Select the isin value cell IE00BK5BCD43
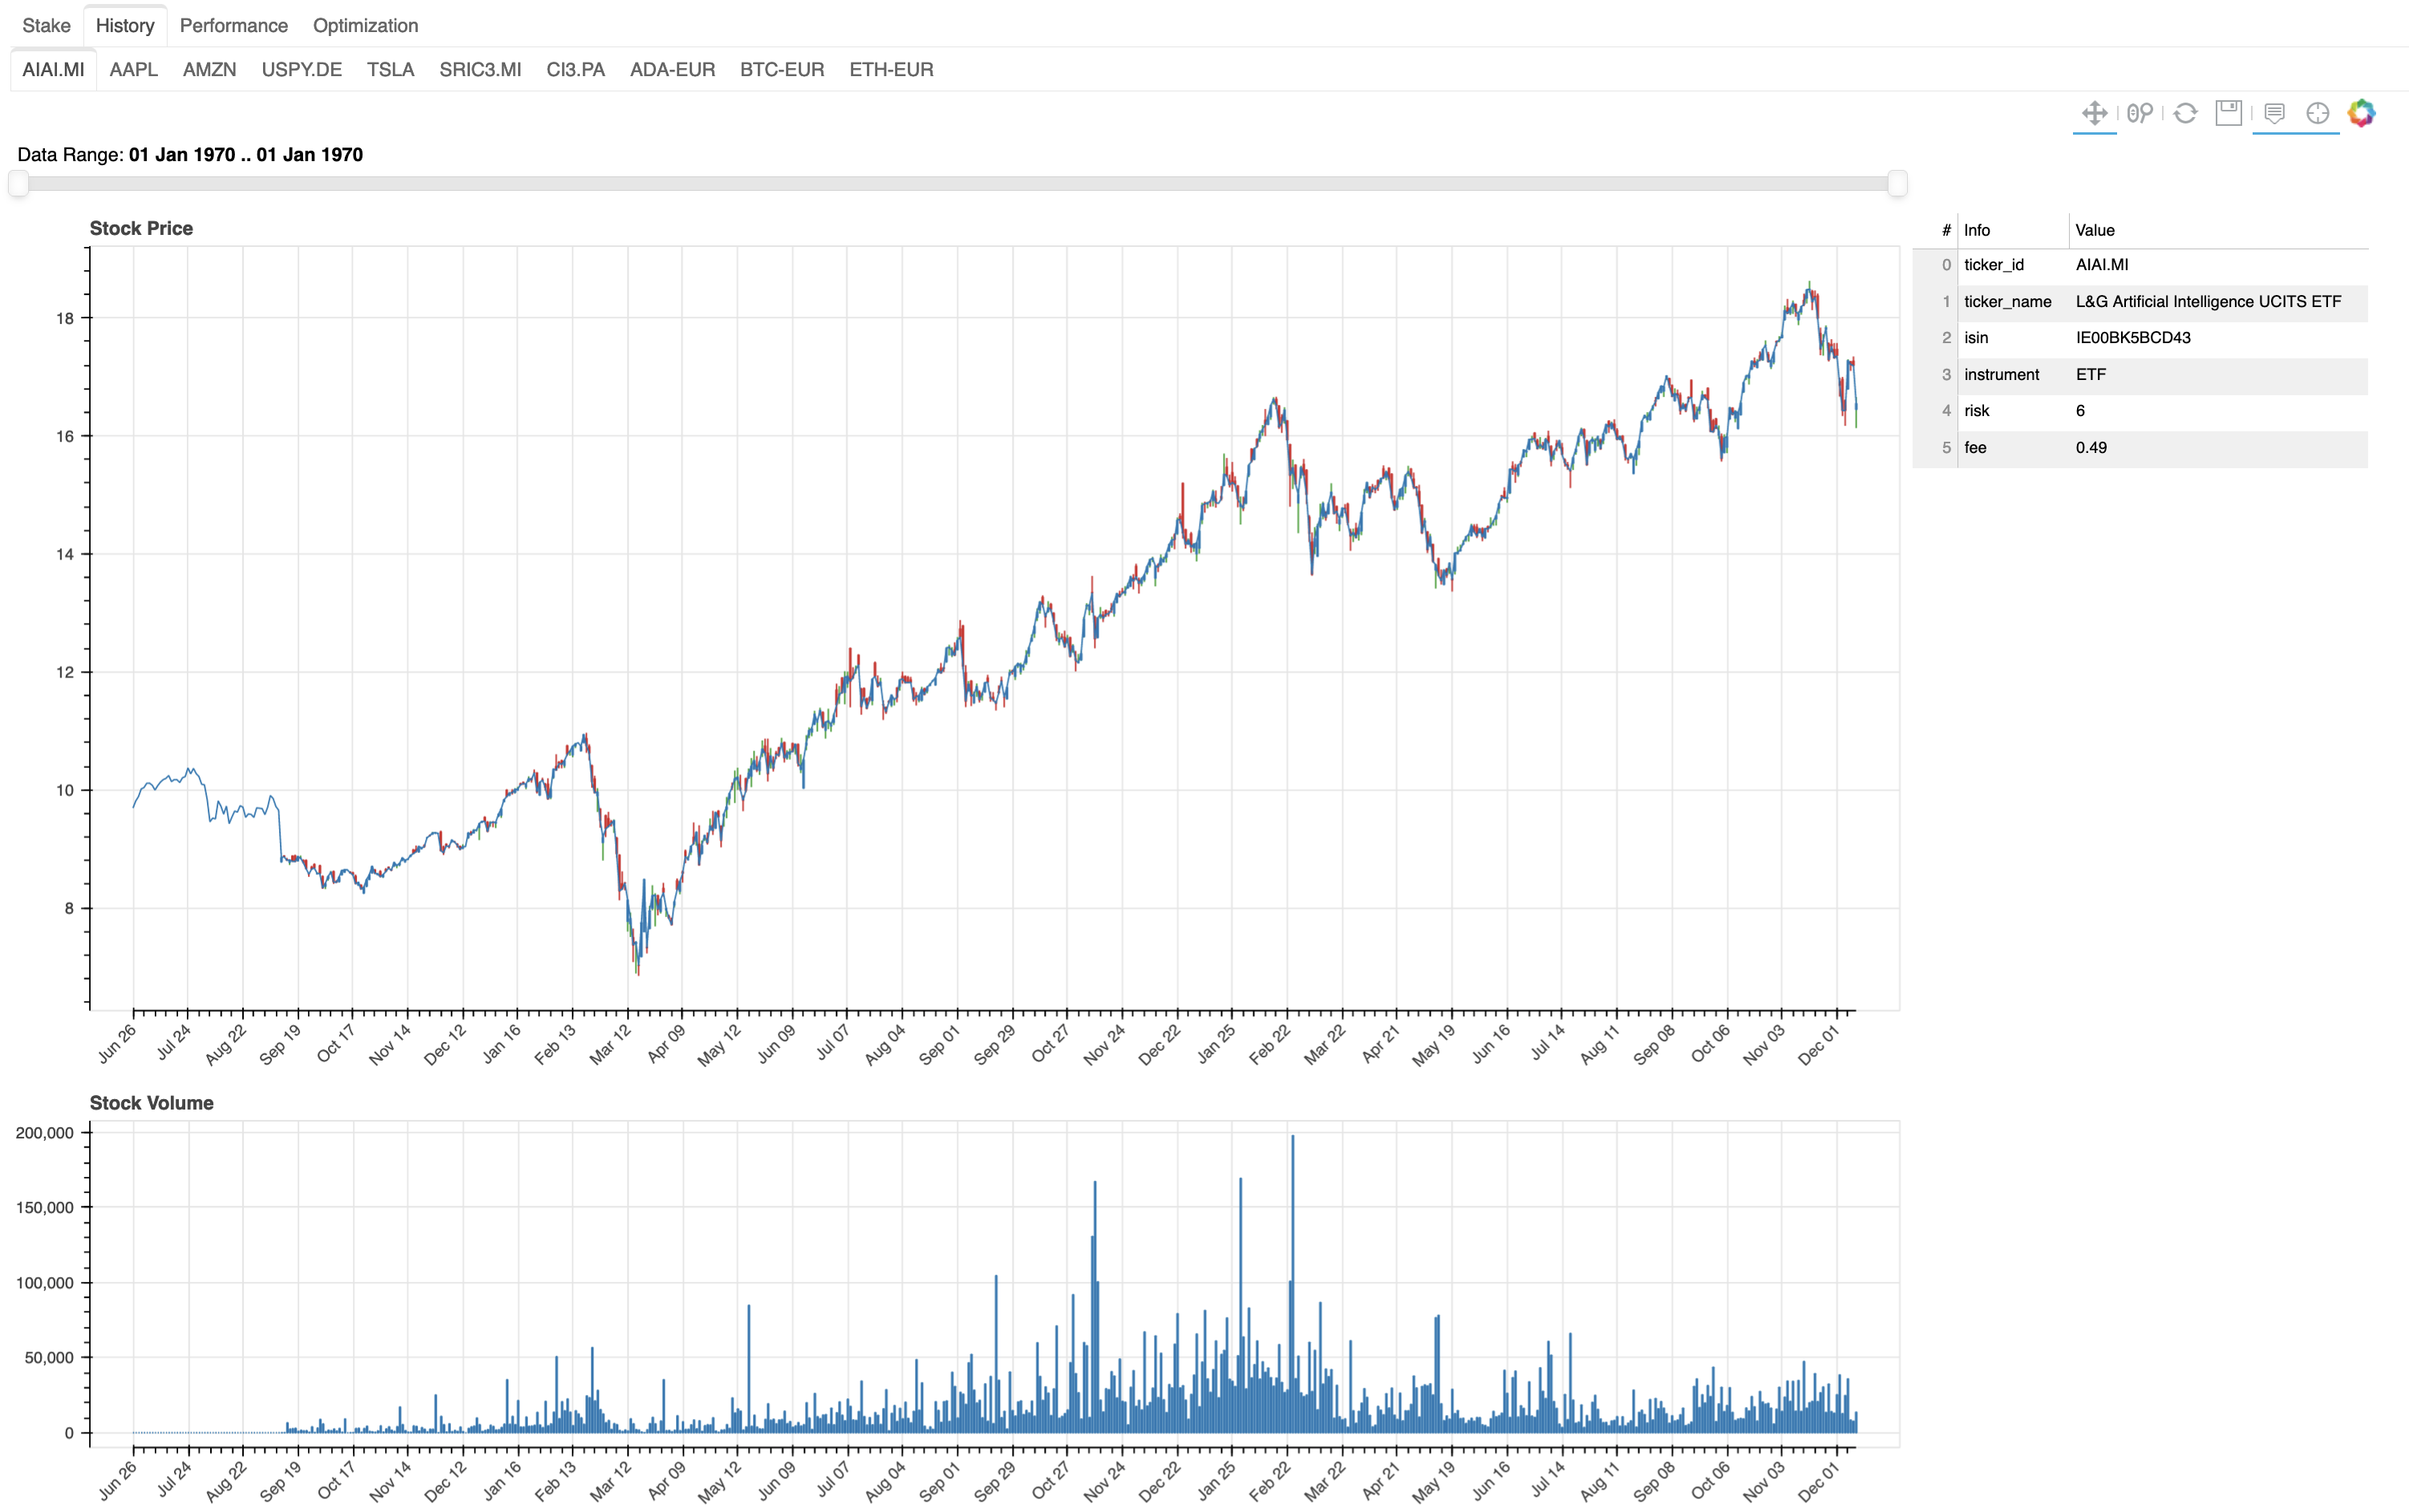This screenshot has height=1512, width=2409. pyautogui.click(x=2132, y=338)
